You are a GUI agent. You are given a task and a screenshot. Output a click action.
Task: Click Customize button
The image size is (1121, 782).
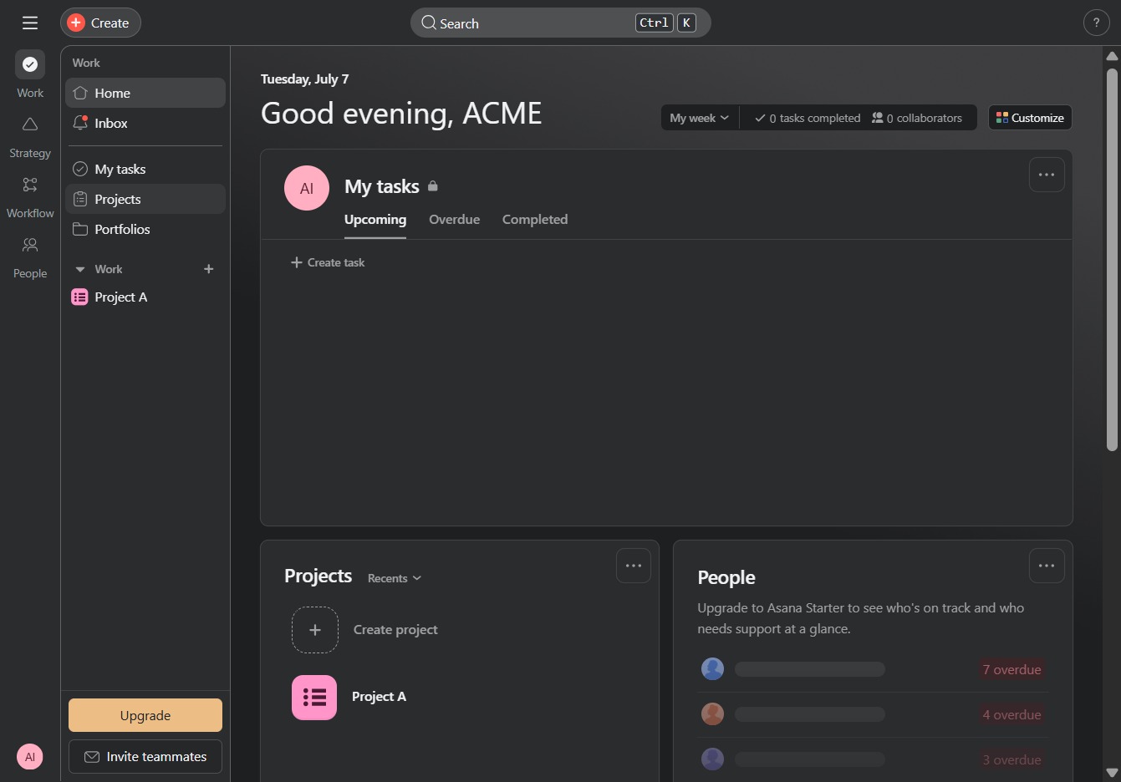(x=1030, y=118)
